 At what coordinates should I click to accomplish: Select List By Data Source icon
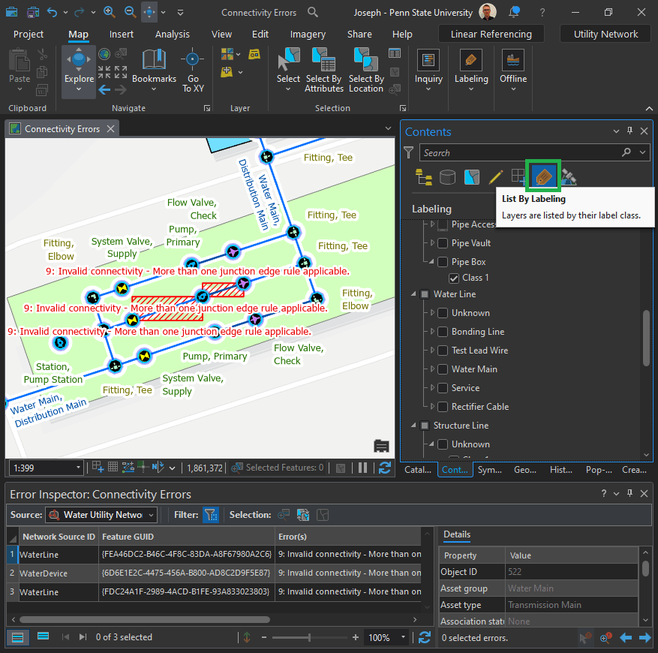pos(447,177)
